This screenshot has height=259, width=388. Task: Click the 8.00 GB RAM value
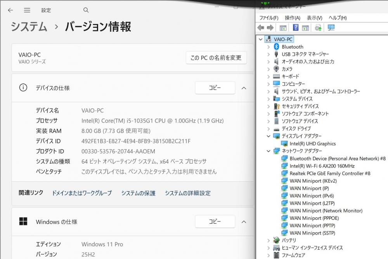[x=116, y=131]
